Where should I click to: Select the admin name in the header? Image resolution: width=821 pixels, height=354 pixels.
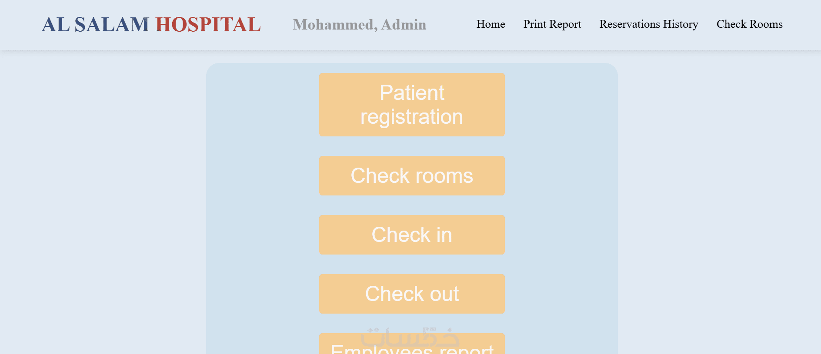(x=359, y=25)
